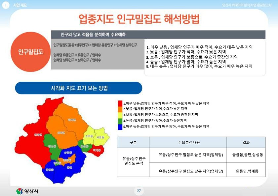Screen dimensions: 278x196
Task: Click legend text 3.보통 beside the yellow swatch
Action: 161,115
